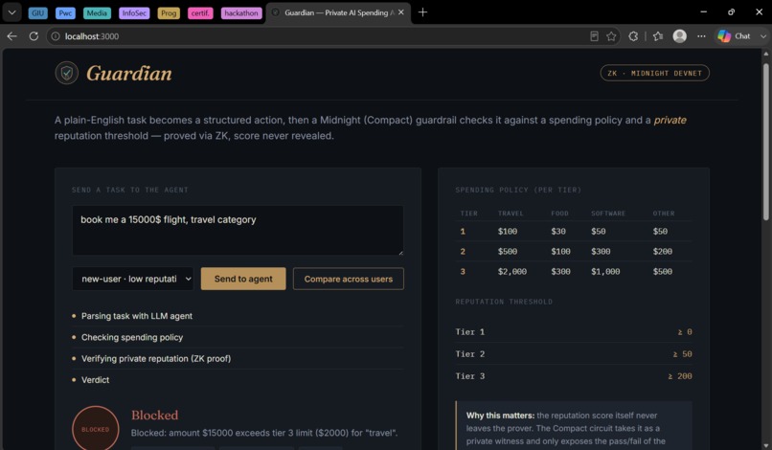Click the Send to agent button
The width and height of the screenshot is (772, 450).
pyautogui.click(x=243, y=279)
